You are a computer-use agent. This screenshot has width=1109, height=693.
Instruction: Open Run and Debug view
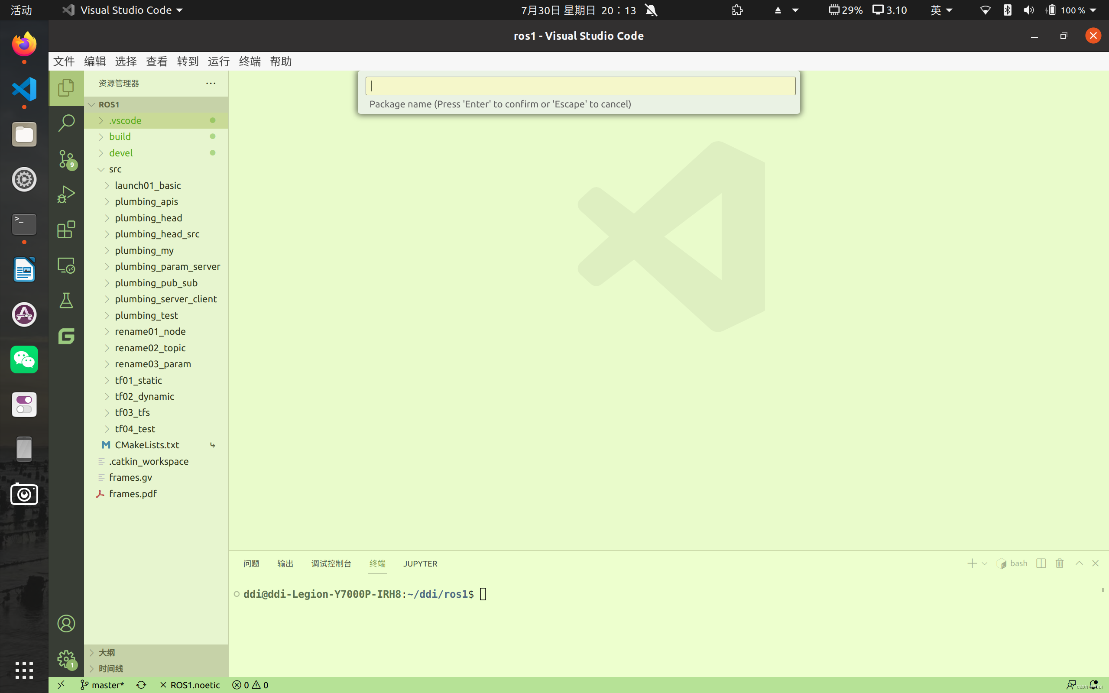point(66,194)
